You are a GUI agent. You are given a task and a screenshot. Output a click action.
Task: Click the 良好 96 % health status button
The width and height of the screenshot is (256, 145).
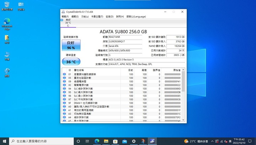tap(71, 45)
